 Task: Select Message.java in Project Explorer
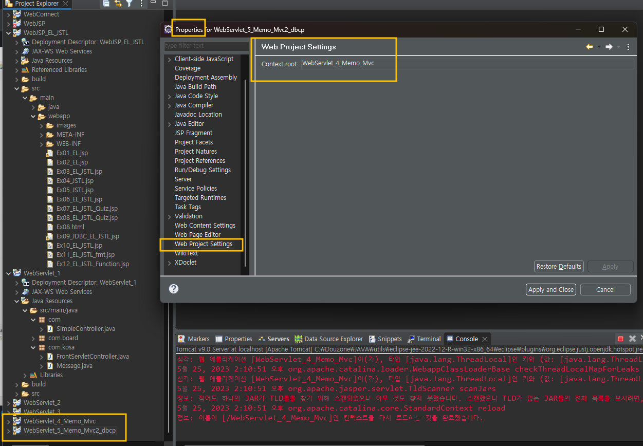[x=75, y=366]
